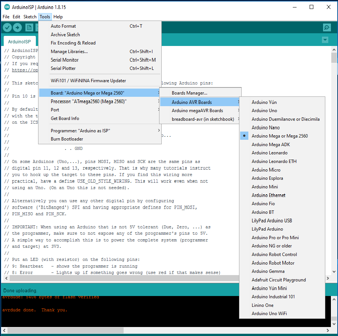Open the tab dropdown arrow button
The image size is (338, 336).
[325, 40]
